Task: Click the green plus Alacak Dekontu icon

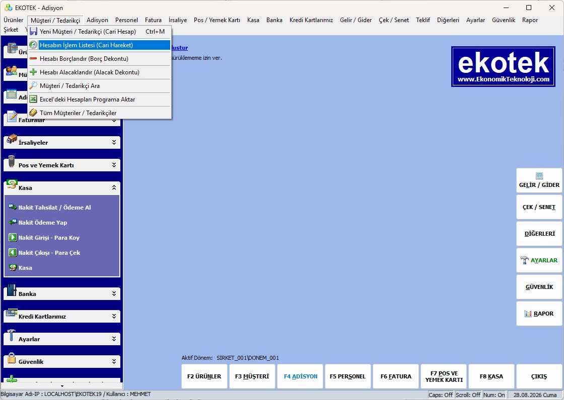Action: coord(33,72)
